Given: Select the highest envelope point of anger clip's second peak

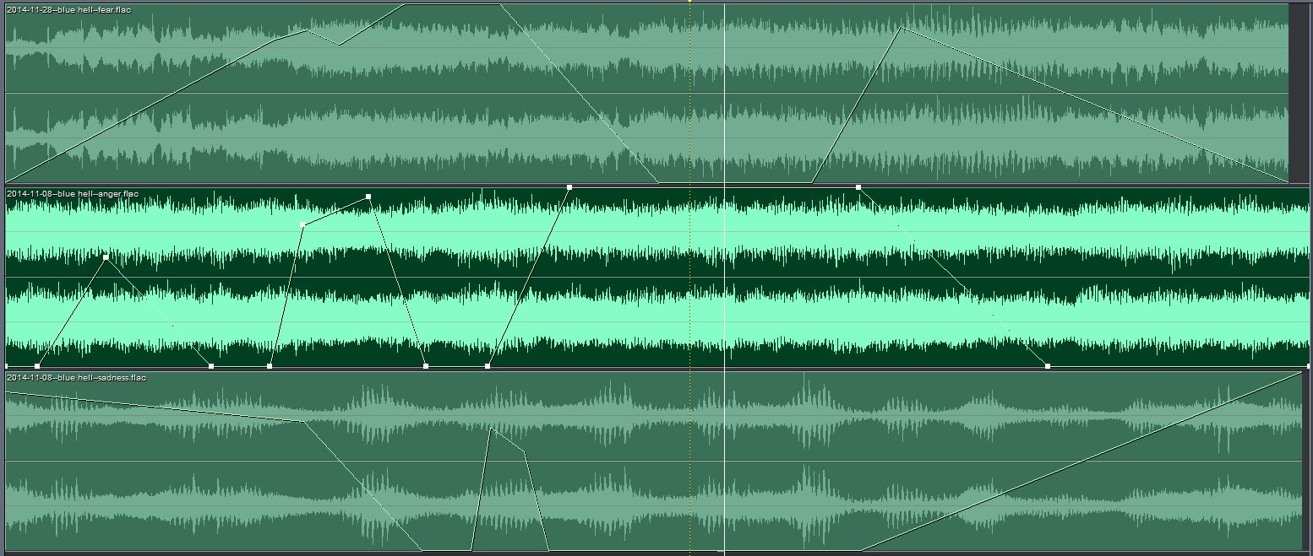Looking at the screenshot, I should [368, 197].
